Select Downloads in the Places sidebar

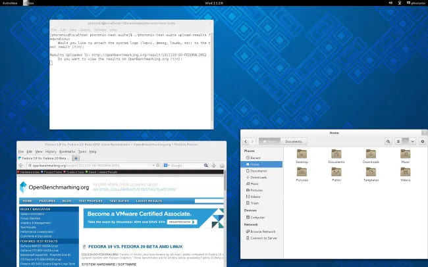261,178
